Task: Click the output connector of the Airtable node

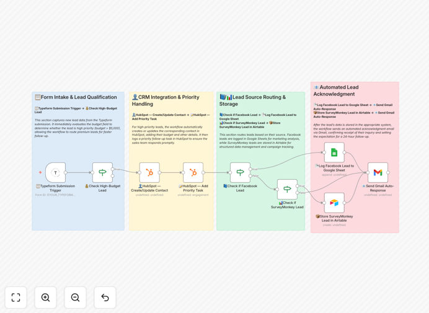Action: pyautogui.click(x=344, y=203)
